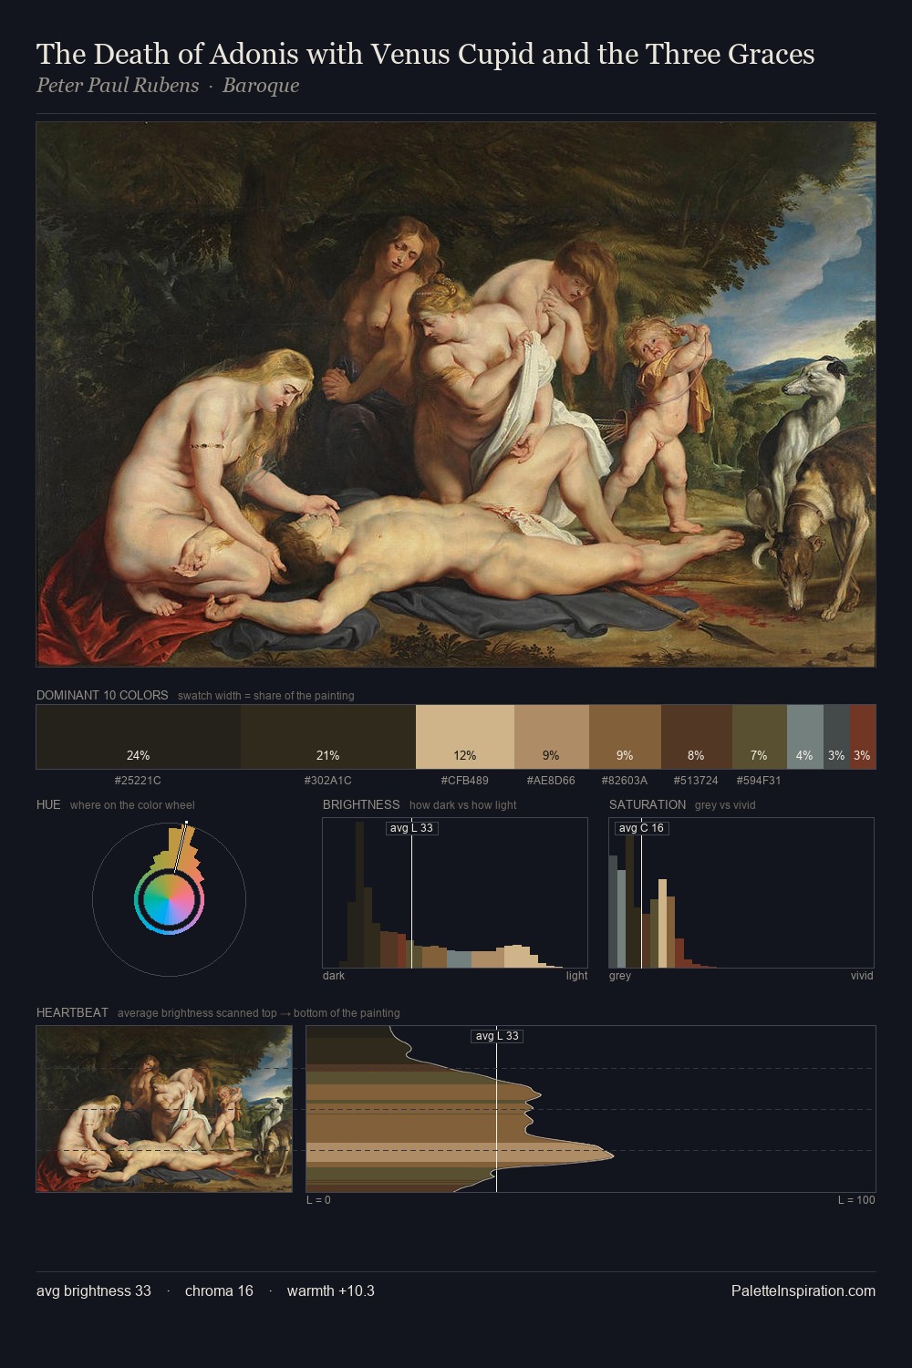Viewport: 912px width, 1368px height.
Task: Click the 'avg brightness 33' footer stat
Action: 94,1290
